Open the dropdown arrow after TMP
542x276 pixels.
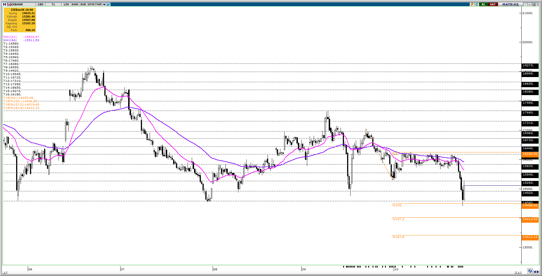pyautogui.click(x=104, y=5)
